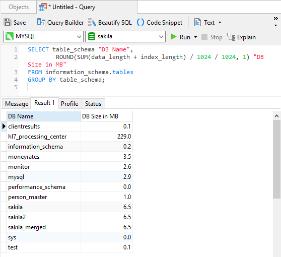Select the test cell

(x=44, y=247)
